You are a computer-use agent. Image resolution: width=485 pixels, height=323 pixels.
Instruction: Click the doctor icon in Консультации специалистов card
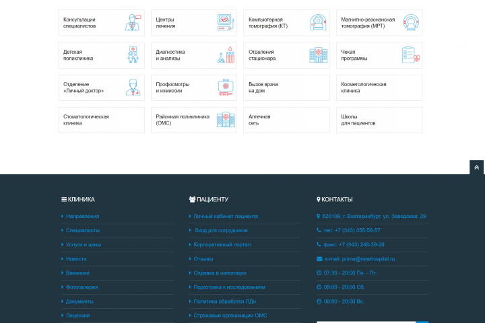click(133, 22)
